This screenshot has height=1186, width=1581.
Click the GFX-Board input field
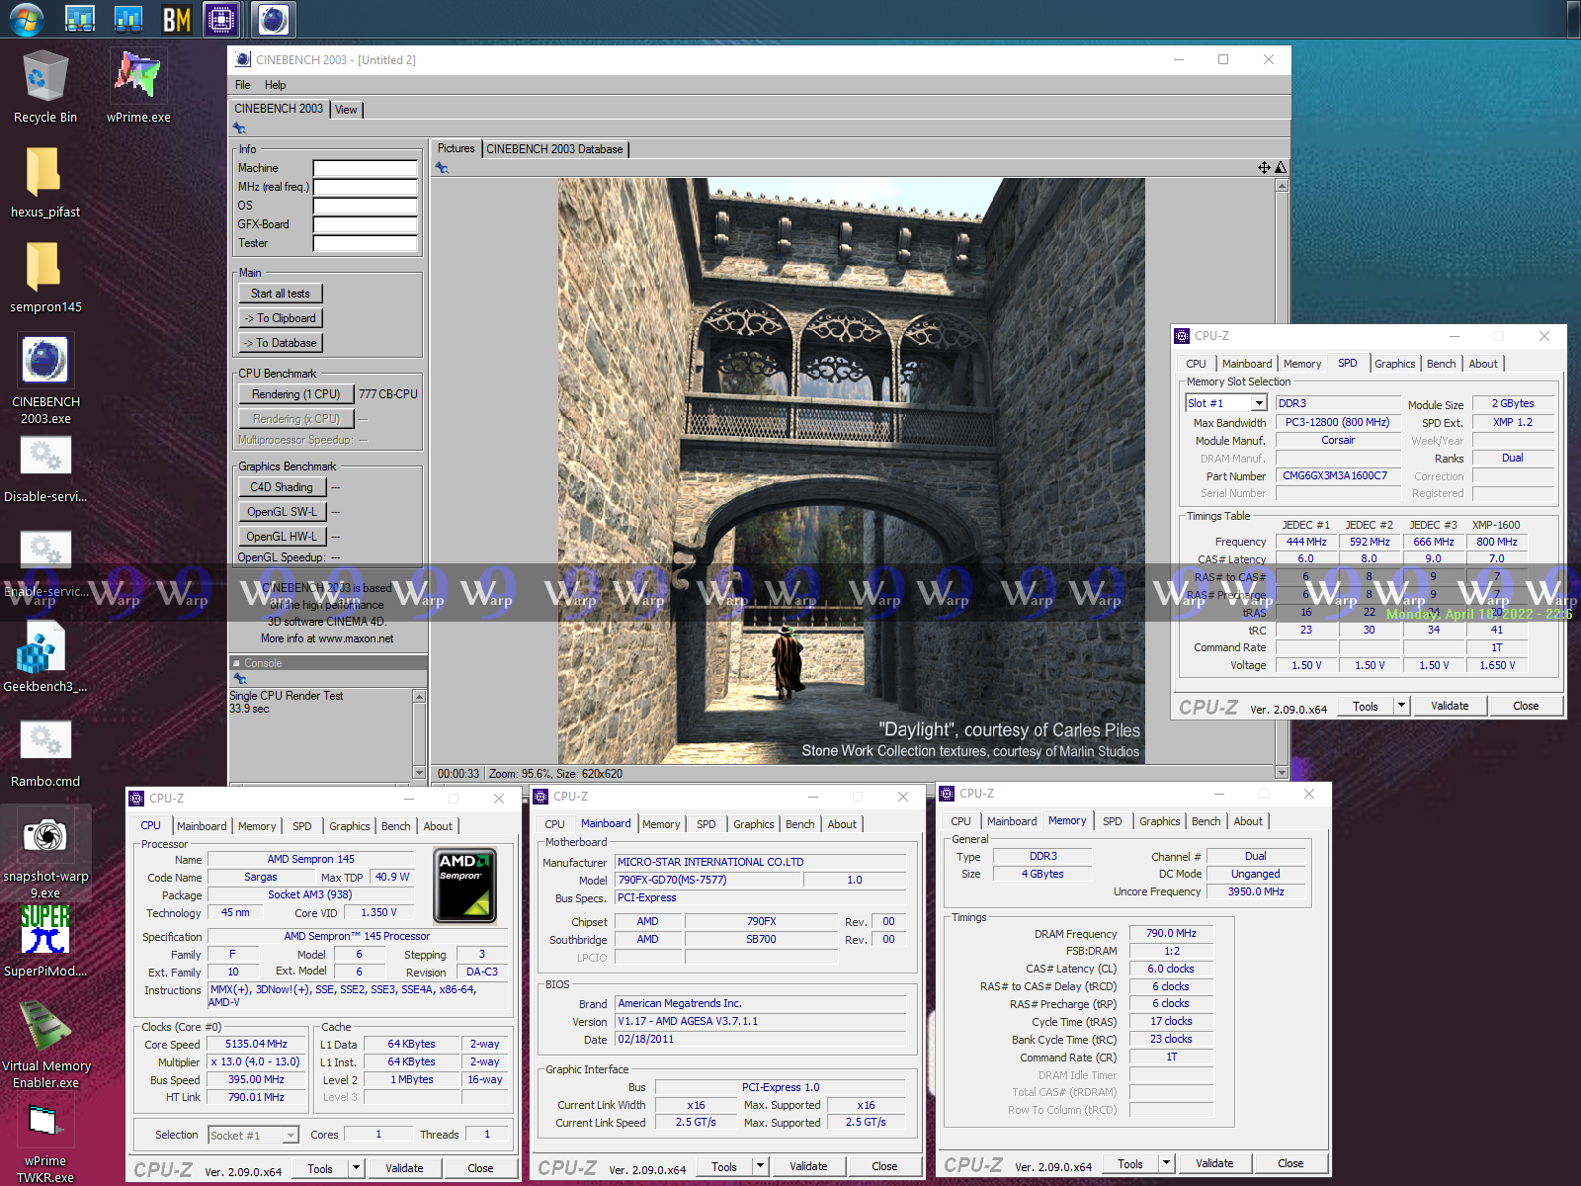pyautogui.click(x=366, y=224)
